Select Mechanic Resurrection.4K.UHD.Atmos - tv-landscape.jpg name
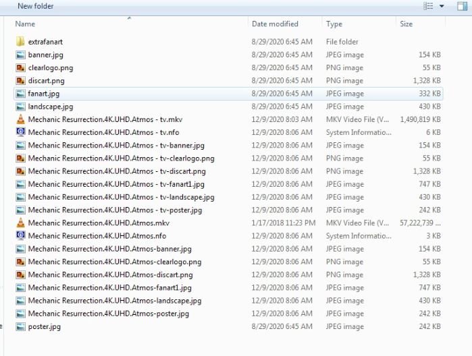This screenshot has height=356, width=472. click(122, 198)
